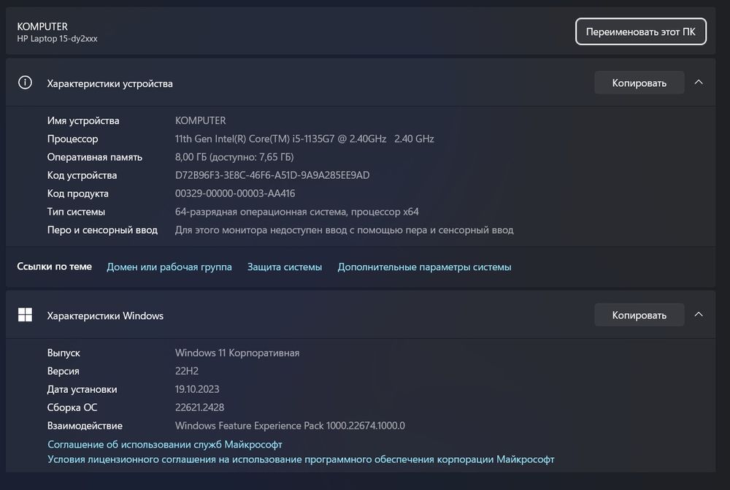Viewport: 730px width, 490px height.
Task: Click the Сборка ОС value 22621.2428
Action: point(199,407)
